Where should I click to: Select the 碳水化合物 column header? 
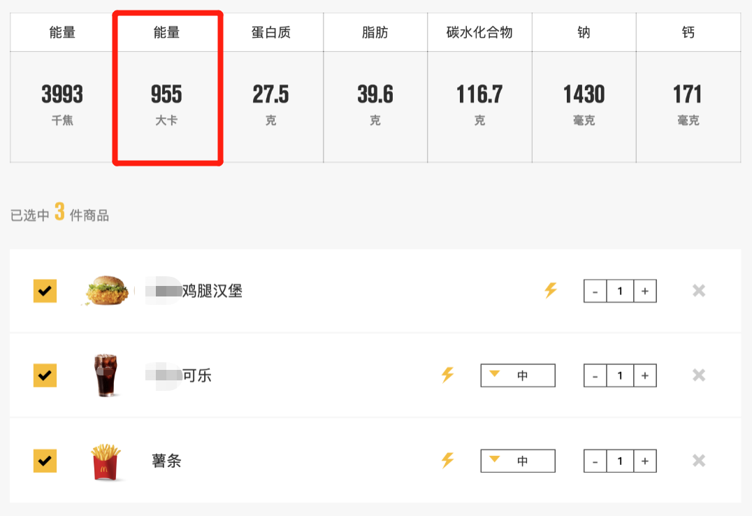(x=479, y=32)
